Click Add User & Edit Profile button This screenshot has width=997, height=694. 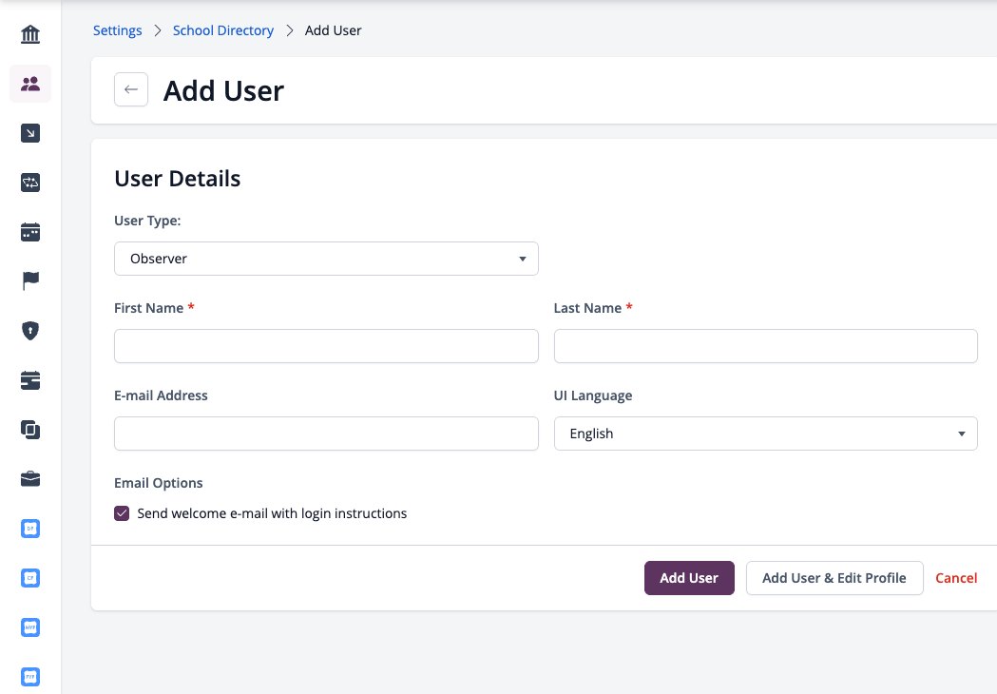834,578
